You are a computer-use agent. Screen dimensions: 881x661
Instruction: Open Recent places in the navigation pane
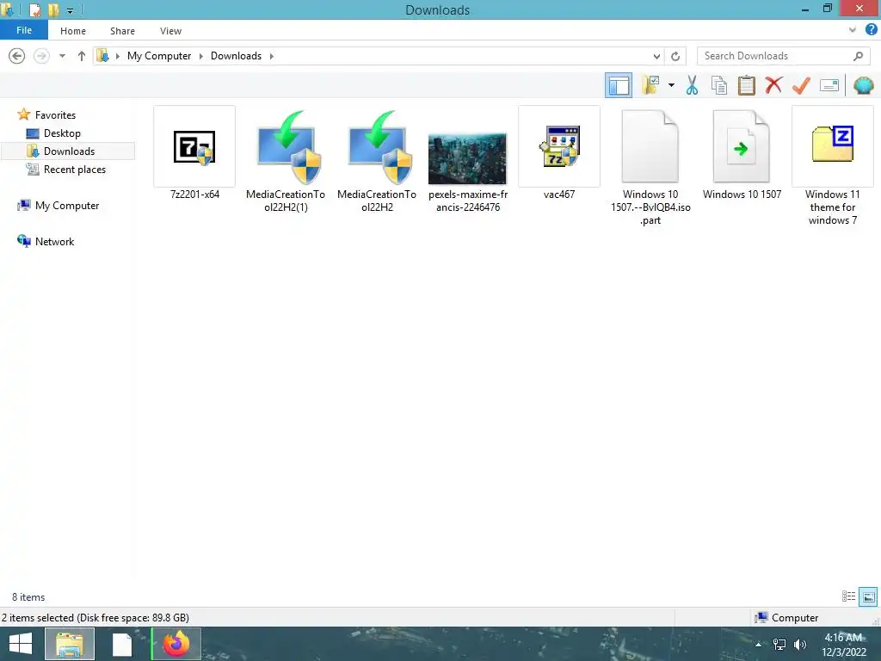point(74,170)
